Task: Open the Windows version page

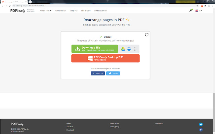Action: click(x=100, y=11)
